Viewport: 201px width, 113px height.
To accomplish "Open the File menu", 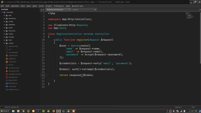I will 2,6.
